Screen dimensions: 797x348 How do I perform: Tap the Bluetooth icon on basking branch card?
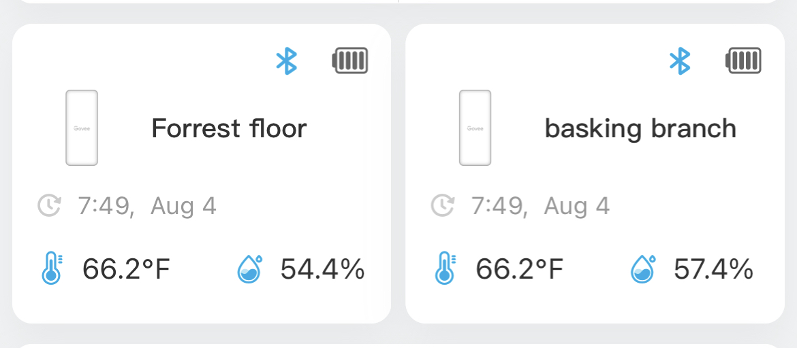coord(680,61)
